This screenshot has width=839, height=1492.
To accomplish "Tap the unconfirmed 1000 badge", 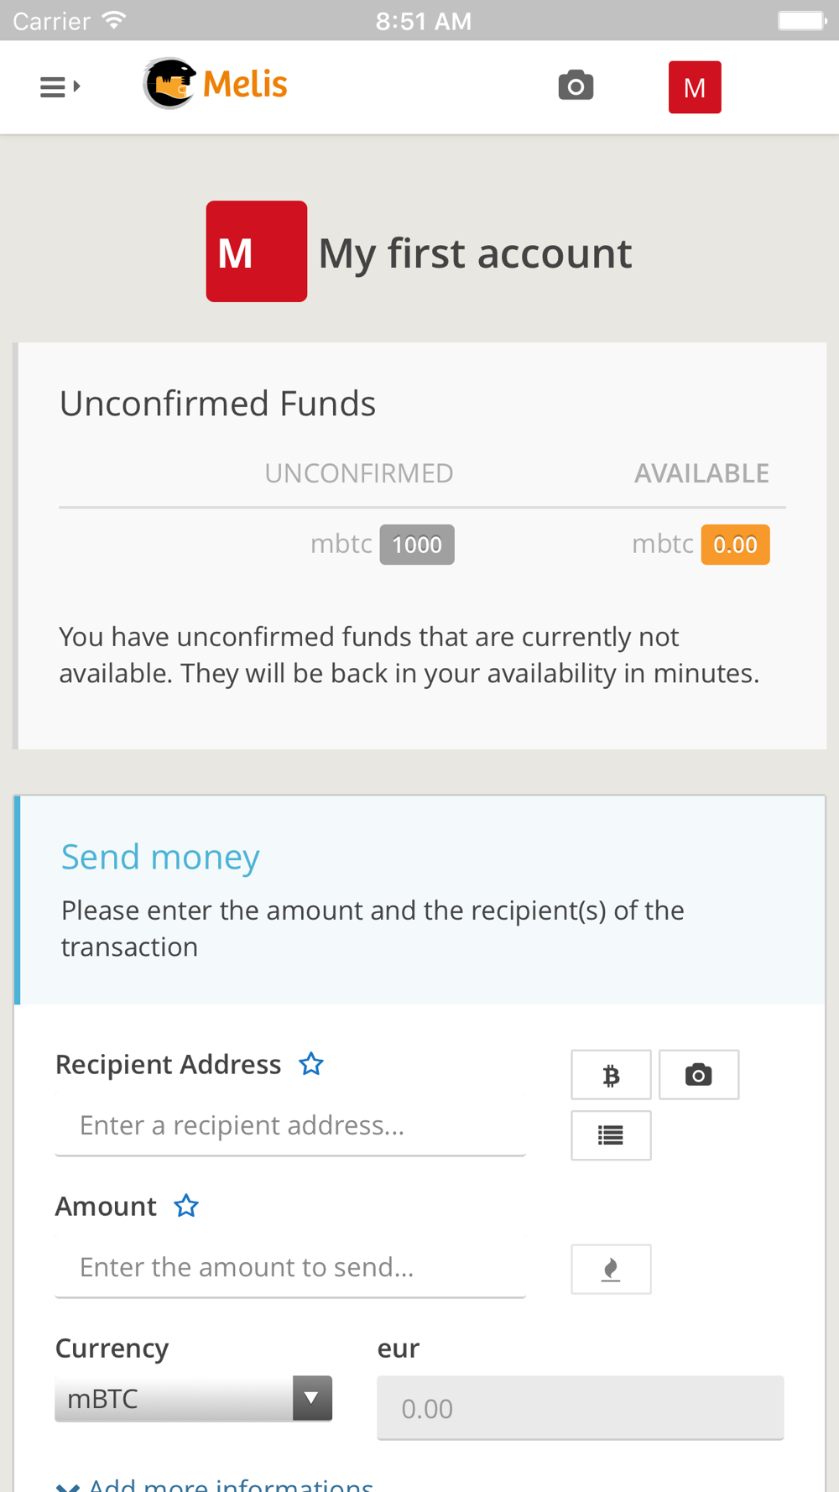I will pyautogui.click(x=417, y=545).
